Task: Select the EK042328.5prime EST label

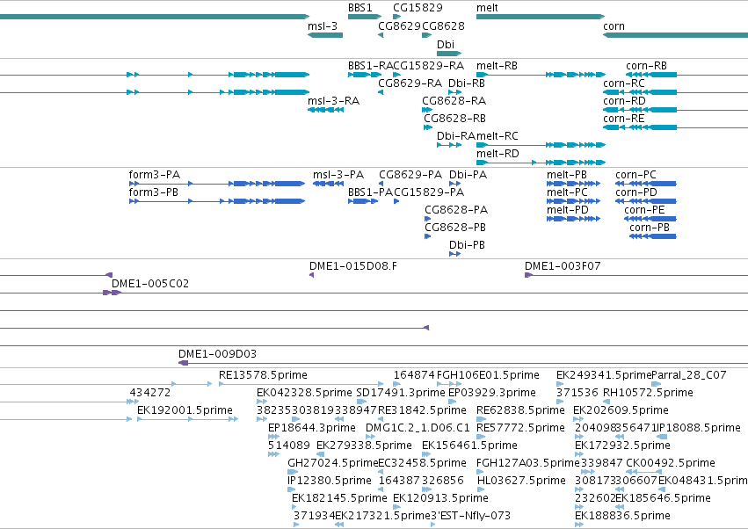Action: point(304,393)
